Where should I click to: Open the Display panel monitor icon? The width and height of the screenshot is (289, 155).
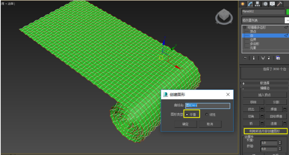(273, 4)
